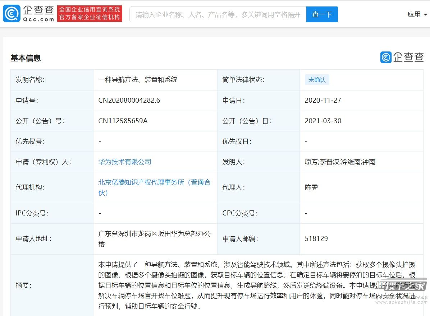Select the CPC分类号 label cell
The width and height of the screenshot is (430, 316).
click(x=259, y=213)
